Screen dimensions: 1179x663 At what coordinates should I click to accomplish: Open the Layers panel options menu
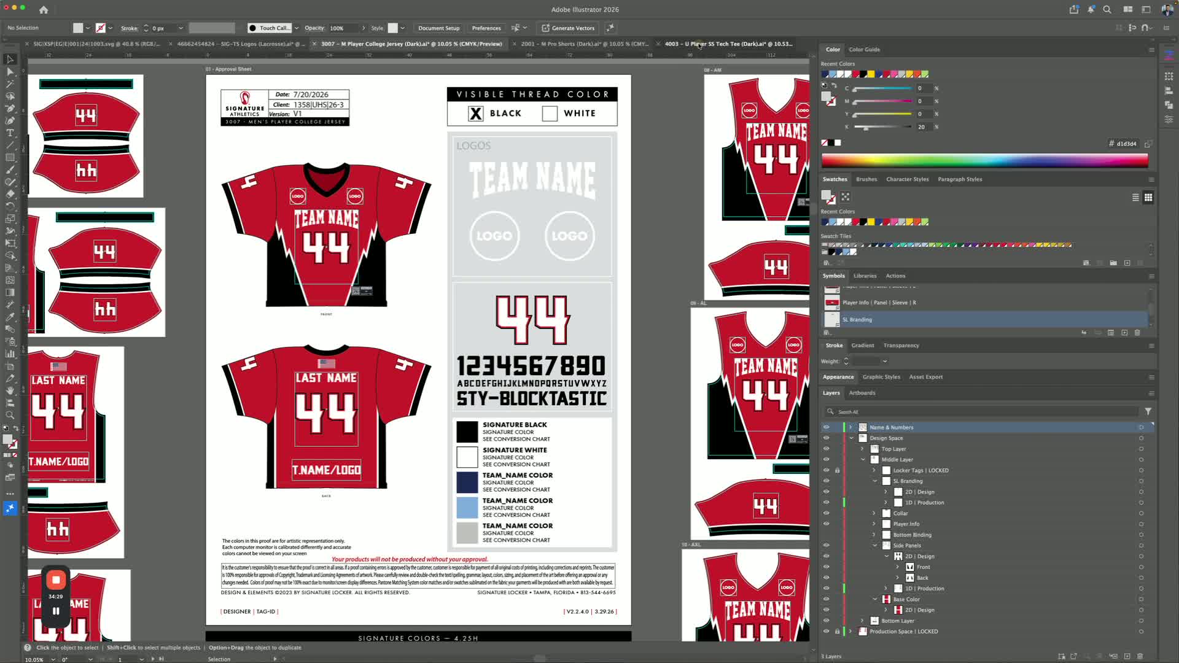pyautogui.click(x=1151, y=393)
